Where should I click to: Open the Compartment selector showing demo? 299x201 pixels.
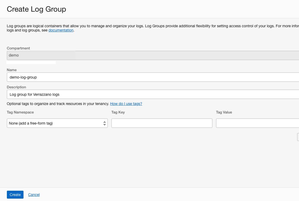point(41,55)
